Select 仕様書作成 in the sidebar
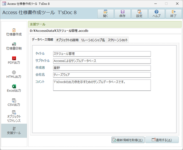This screenshot has width=183, height=150. pos(14,32)
